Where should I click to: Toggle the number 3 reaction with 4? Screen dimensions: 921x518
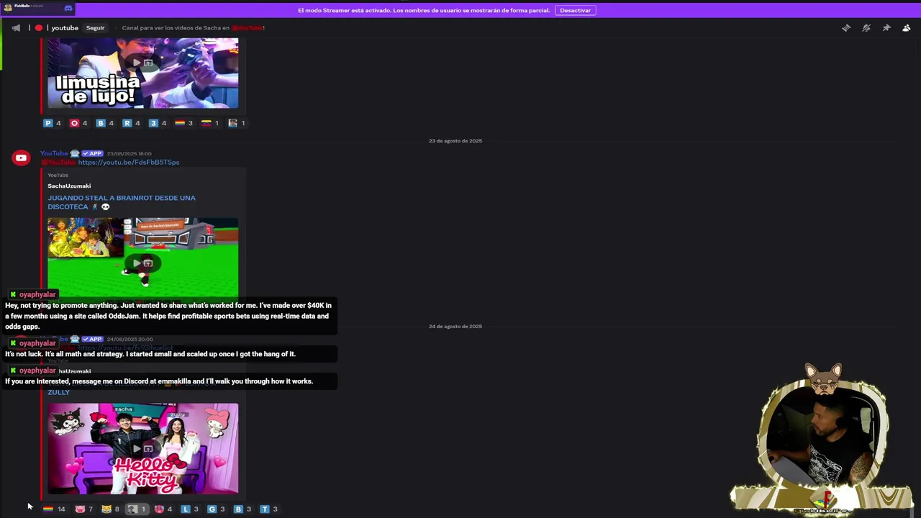(158, 123)
